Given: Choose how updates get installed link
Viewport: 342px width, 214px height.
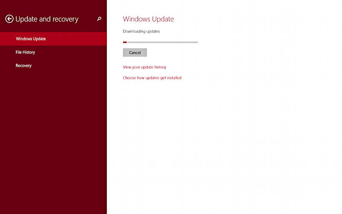Looking at the screenshot, I should coord(152,78).
